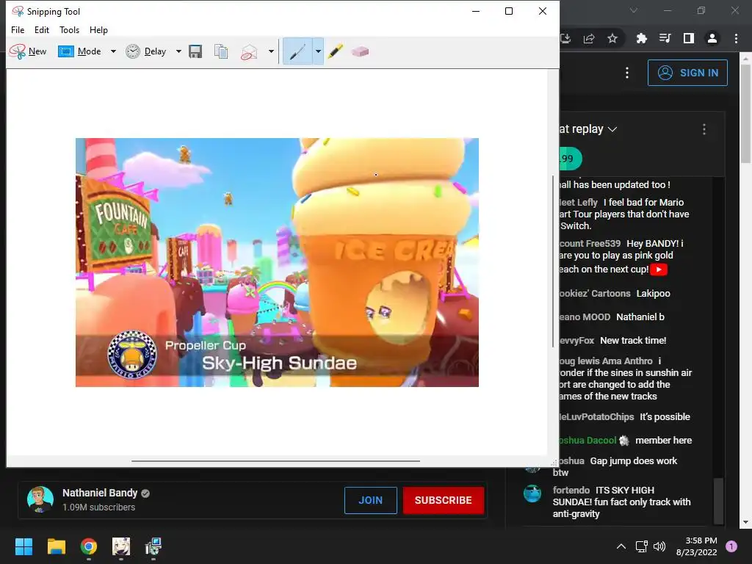Viewport: 752px width, 564px height.
Task: Open Chrome's three-dot menu
Action: (x=736, y=38)
